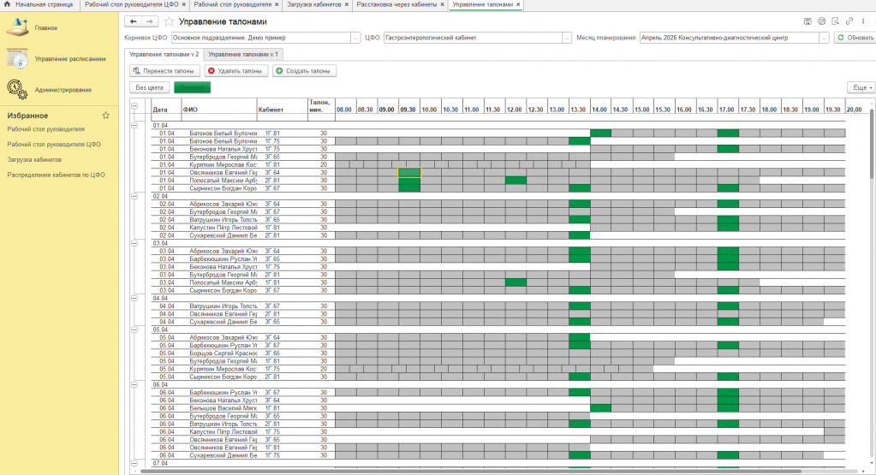Toggle favorite star next to Управление талонами
Screen dimensions: 876x475
click(x=169, y=21)
